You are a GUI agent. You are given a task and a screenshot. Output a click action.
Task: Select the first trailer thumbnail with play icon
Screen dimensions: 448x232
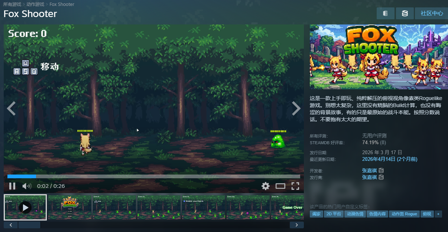(x=25, y=207)
